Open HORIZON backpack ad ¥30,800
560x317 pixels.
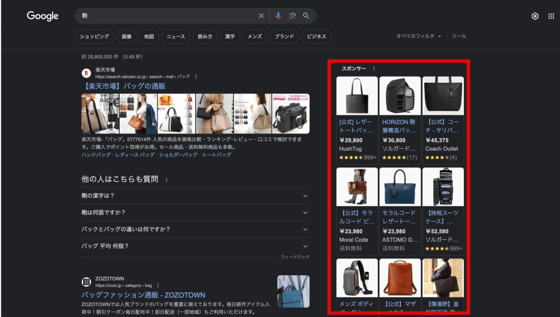click(400, 120)
